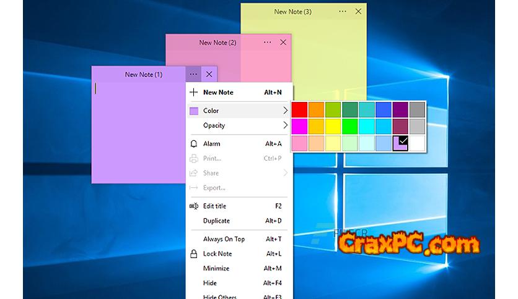Pick the pastel pink swatch
Screen dimensions: 518x299
pyautogui.click(x=300, y=143)
